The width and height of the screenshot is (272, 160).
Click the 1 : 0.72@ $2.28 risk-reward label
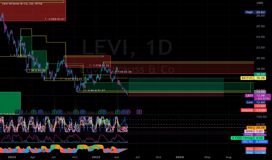[x=121, y=72]
